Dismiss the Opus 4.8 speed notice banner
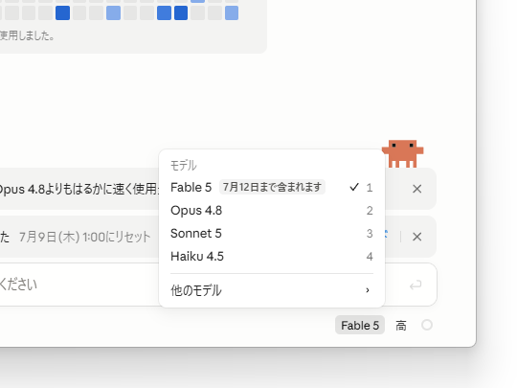Viewport: 517px width, 388px height. pyautogui.click(x=417, y=189)
